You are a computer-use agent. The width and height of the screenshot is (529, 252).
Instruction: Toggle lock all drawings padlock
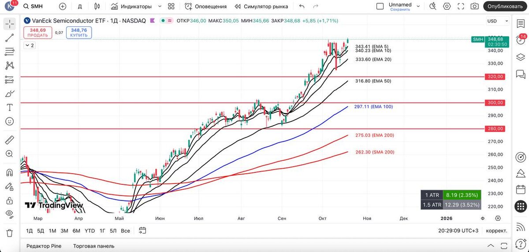[10, 201]
